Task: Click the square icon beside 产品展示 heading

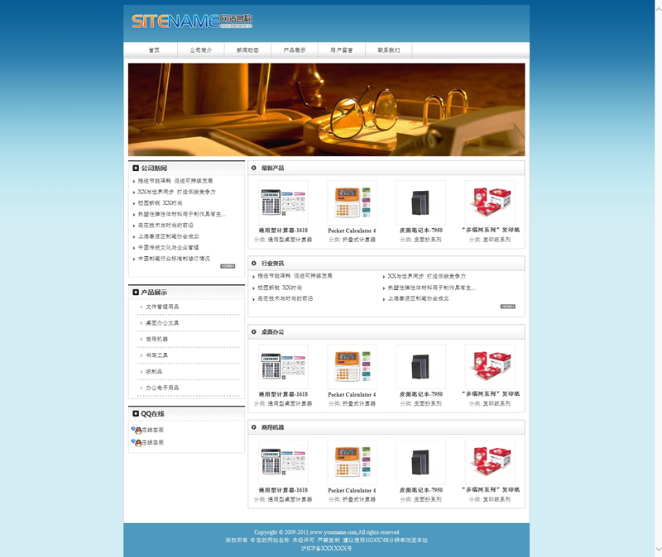Action: [x=136, y=292]
